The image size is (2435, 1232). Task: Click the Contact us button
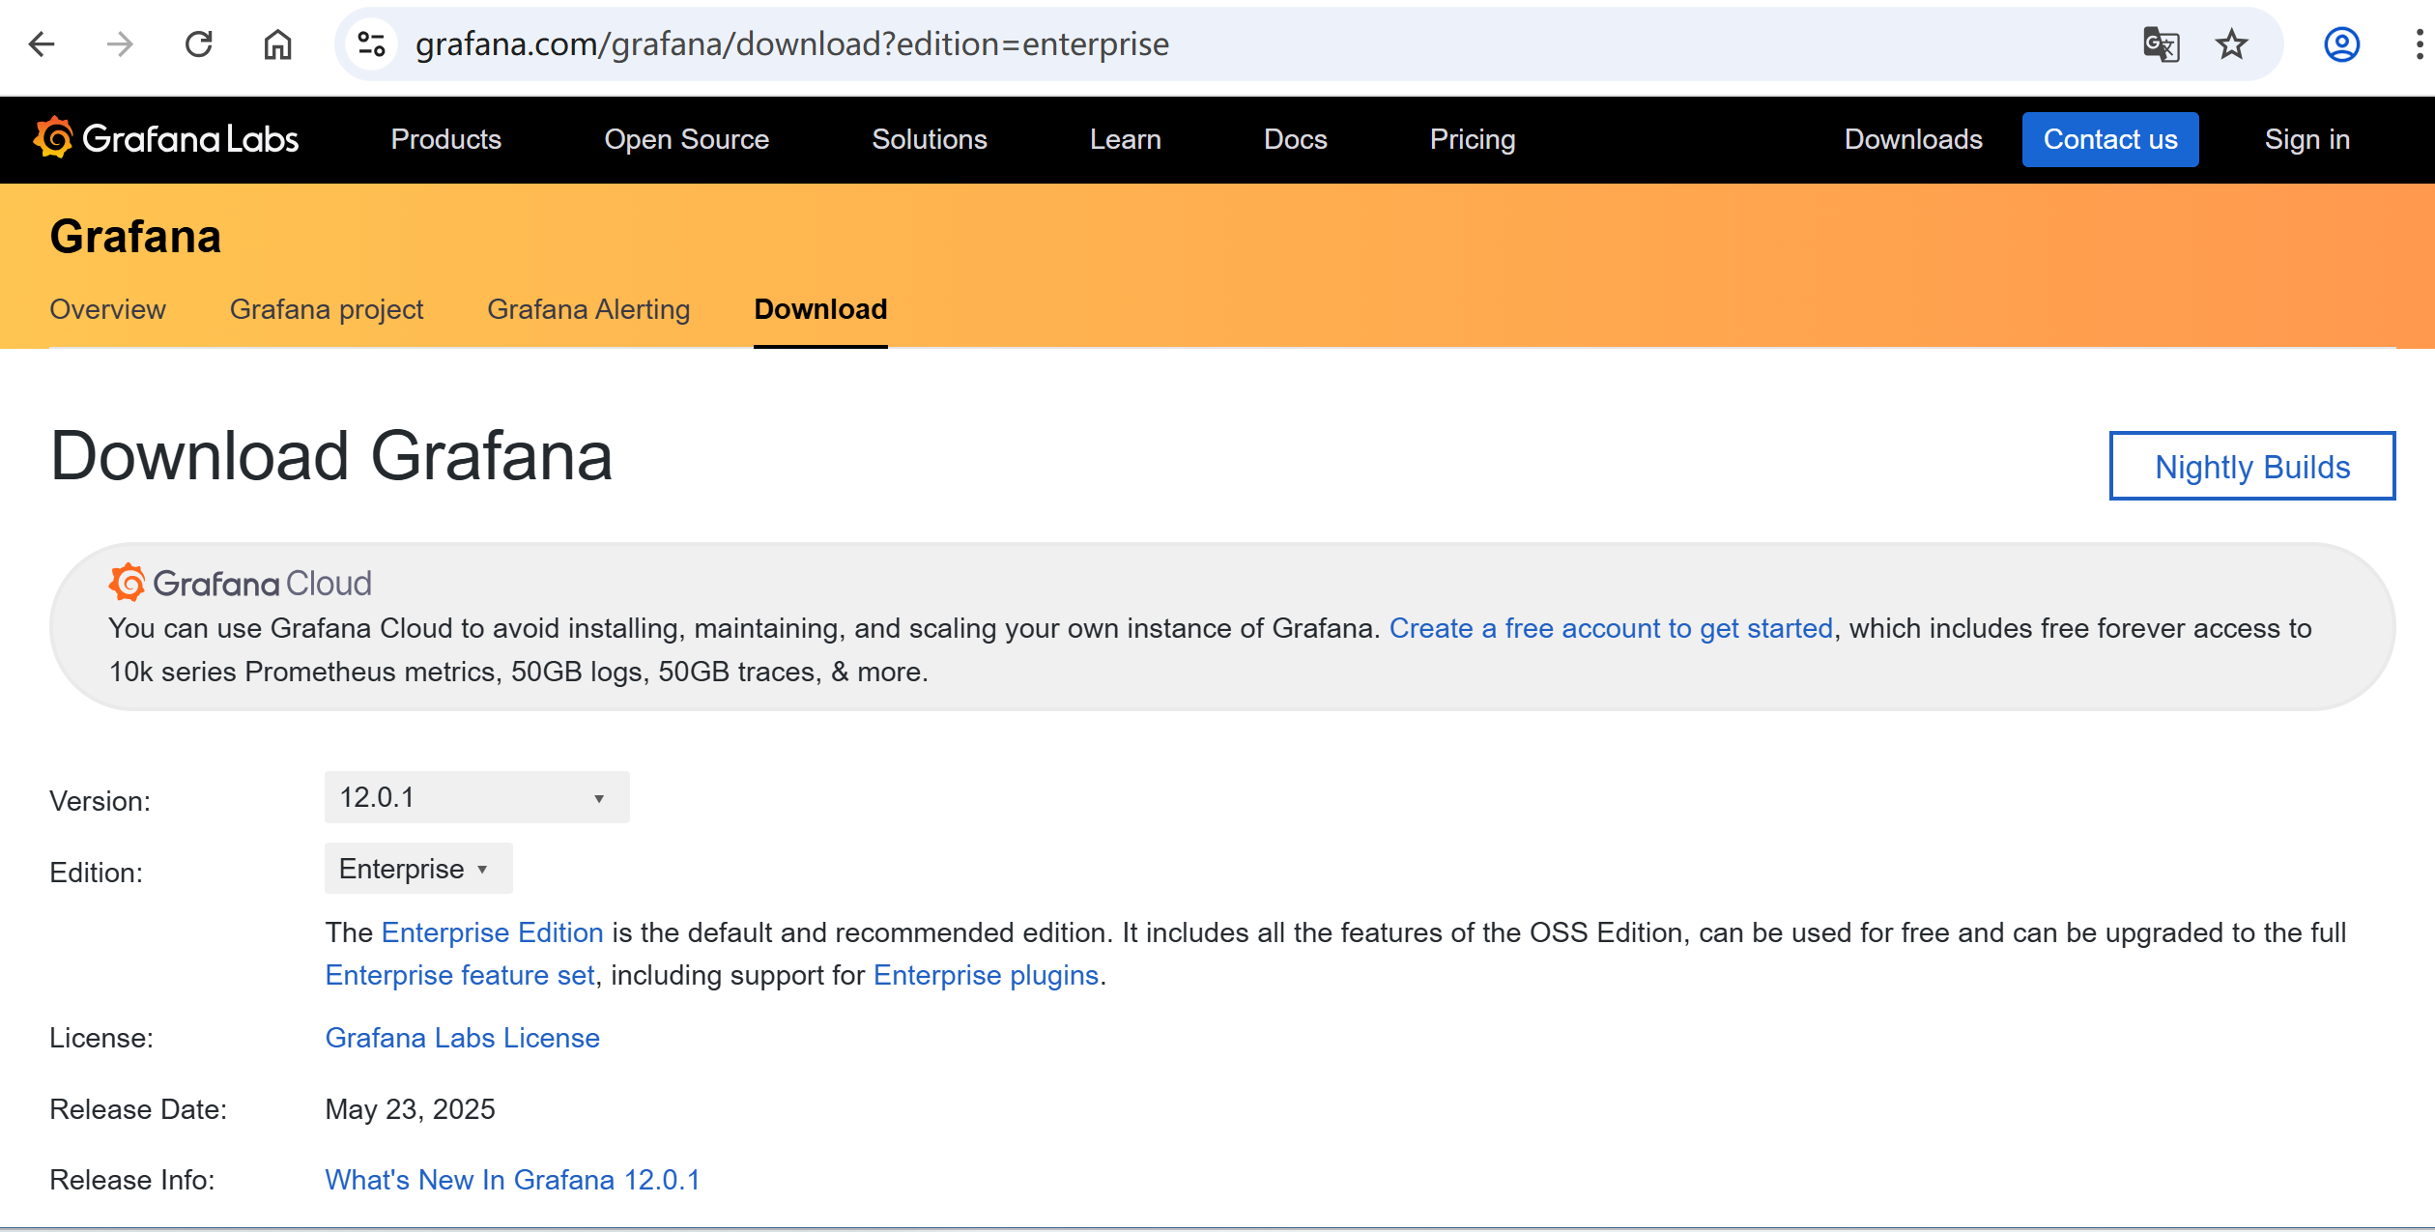[x=2110, y=139]
